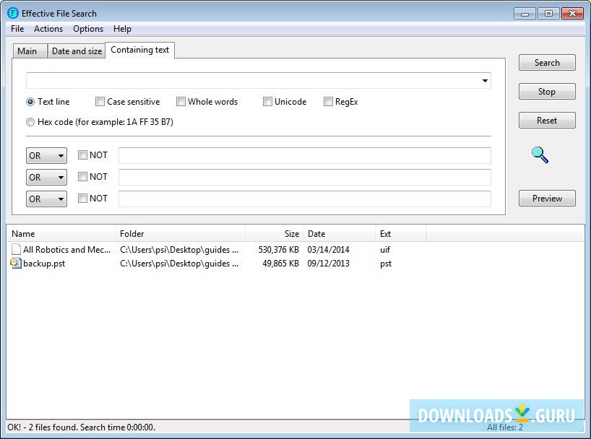Open the second OR operator dropdown

click(46, 177)
